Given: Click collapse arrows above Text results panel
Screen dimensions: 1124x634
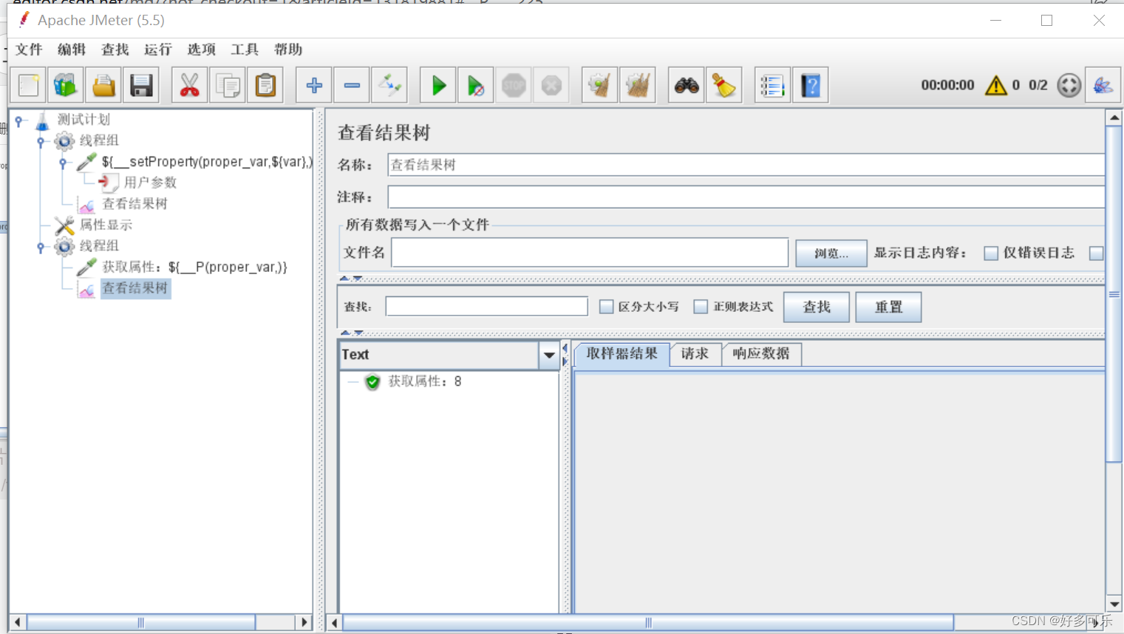Looking at the screenshot, I should [351, 333].
